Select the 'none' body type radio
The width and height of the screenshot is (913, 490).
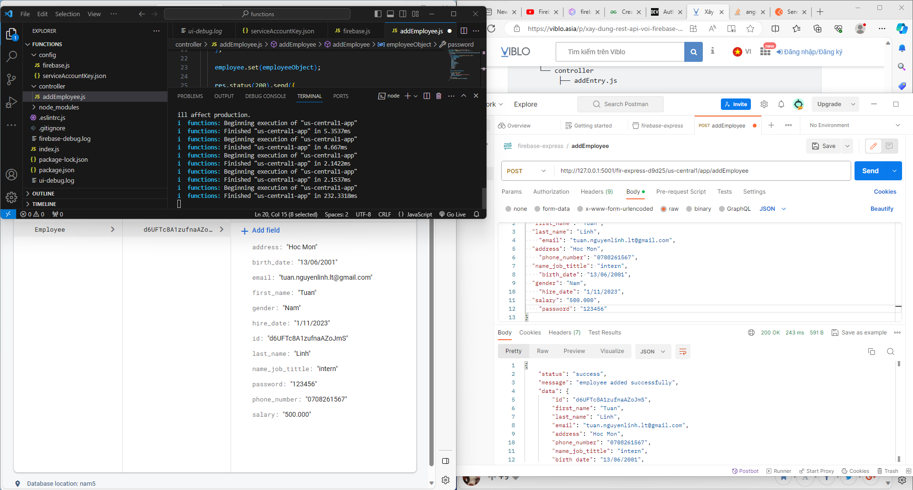click(x=508, y=209)
